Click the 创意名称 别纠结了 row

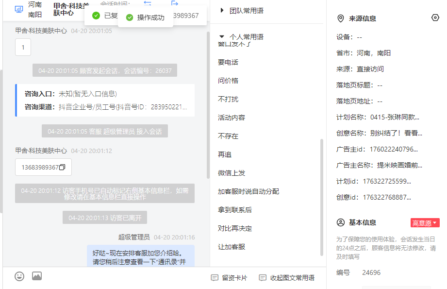(379, 133)
